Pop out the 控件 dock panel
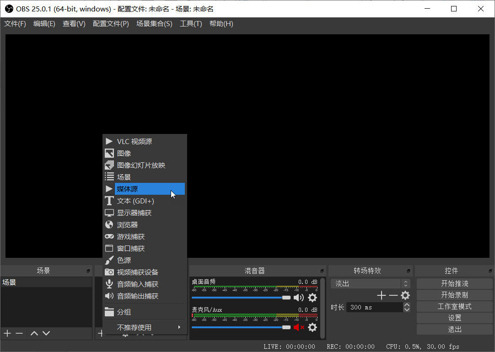Image resolution: width=495 pixels, height=352 pixels. [490, 271]
